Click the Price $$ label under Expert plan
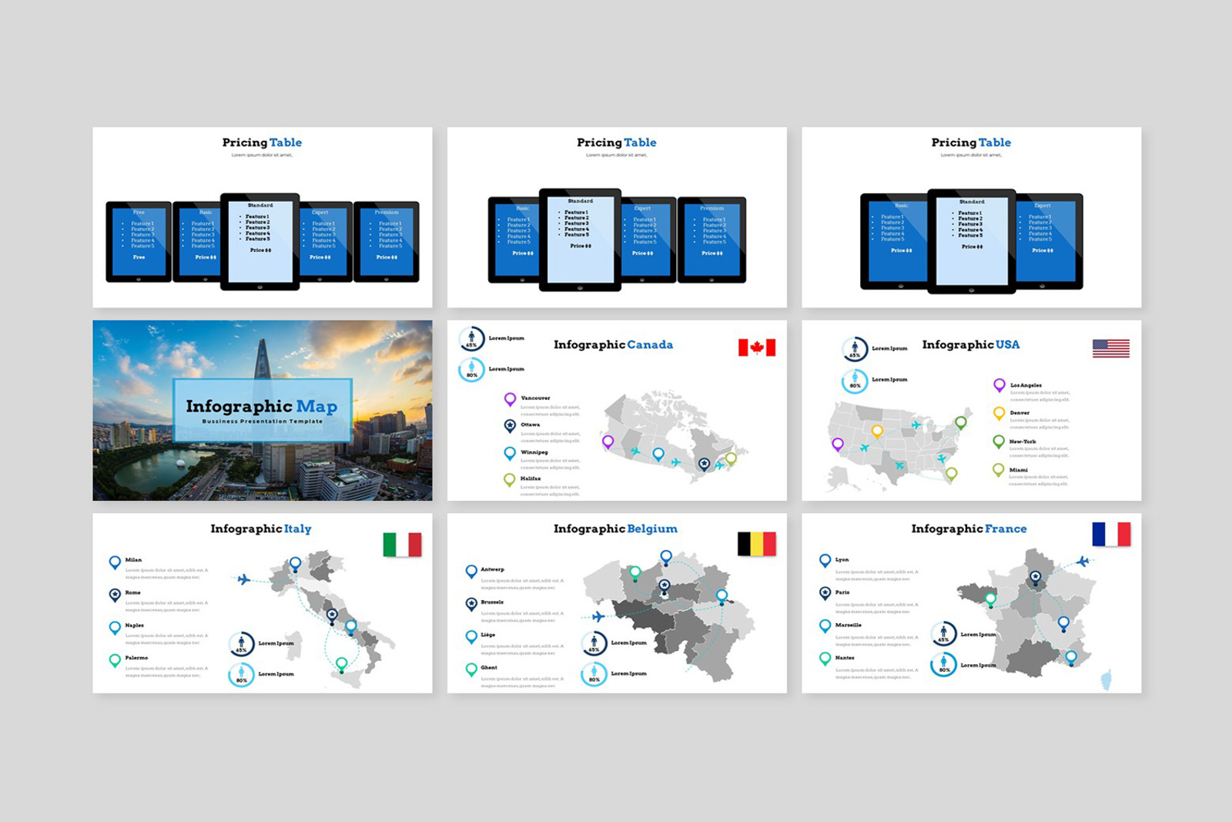Screen dimensions: 1232x822 click(x=322, y=257)
